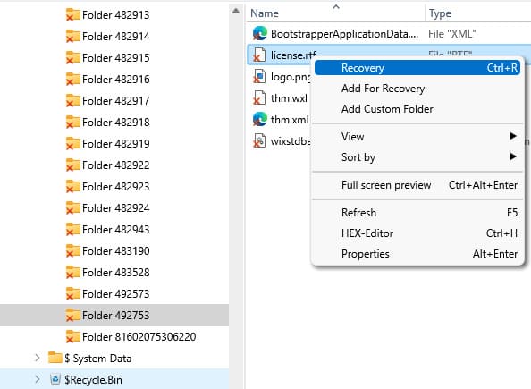Open the View submenu arrow
The width and height of the screenshot is (531, 389).
(513, 136)
